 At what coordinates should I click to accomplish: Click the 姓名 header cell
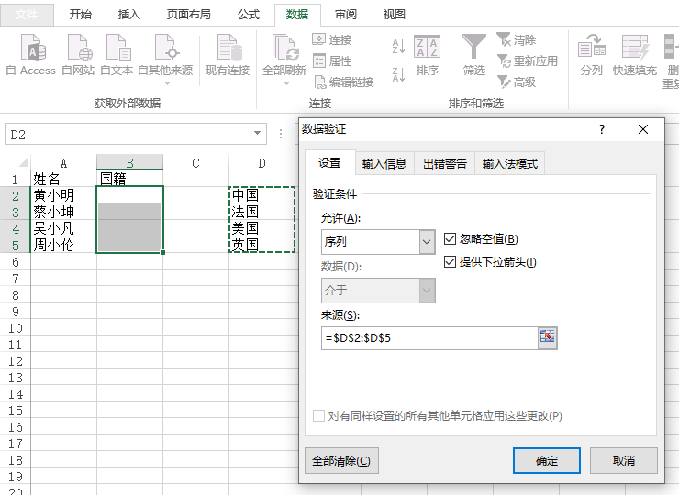tap(63, 179)
